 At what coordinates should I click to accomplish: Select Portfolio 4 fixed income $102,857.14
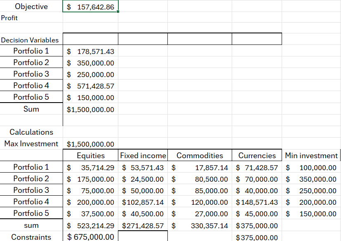(x=143, y=202)
